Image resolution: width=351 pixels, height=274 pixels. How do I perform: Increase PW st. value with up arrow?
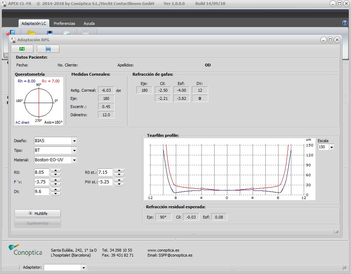[119, 180]
